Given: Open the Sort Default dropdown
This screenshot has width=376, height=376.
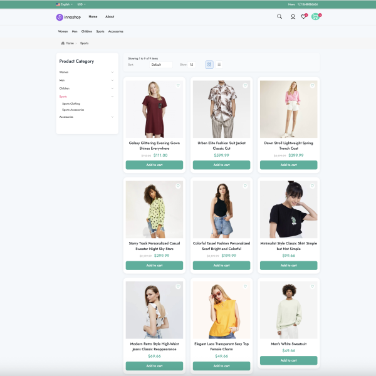Looking at the screenshot, I should click(x=162, y=65).
